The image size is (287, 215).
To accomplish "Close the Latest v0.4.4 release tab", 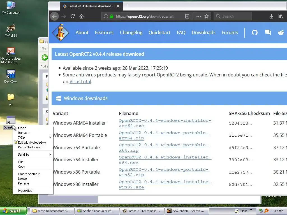I will pyautogui.click(x=118, y=6).
